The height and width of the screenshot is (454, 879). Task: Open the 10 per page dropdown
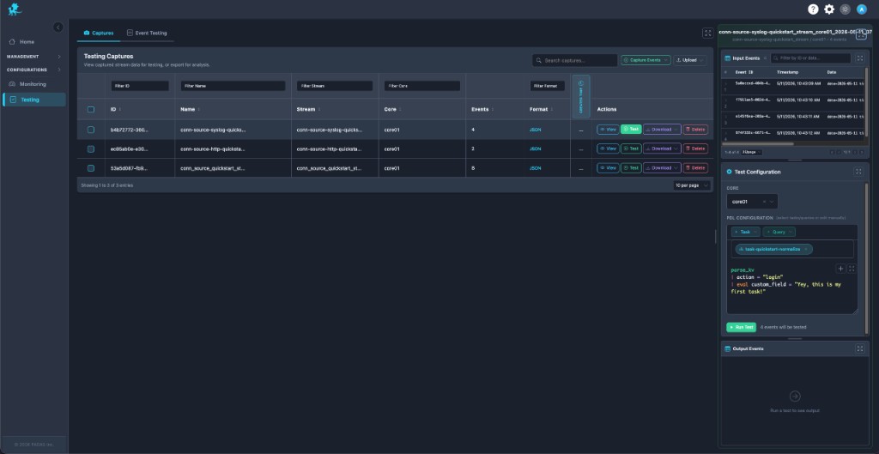(692, 185)
